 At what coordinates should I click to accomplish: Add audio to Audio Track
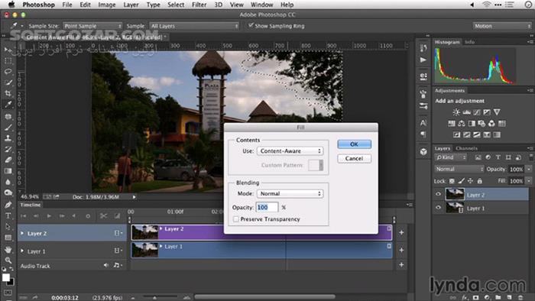[401, 264]
